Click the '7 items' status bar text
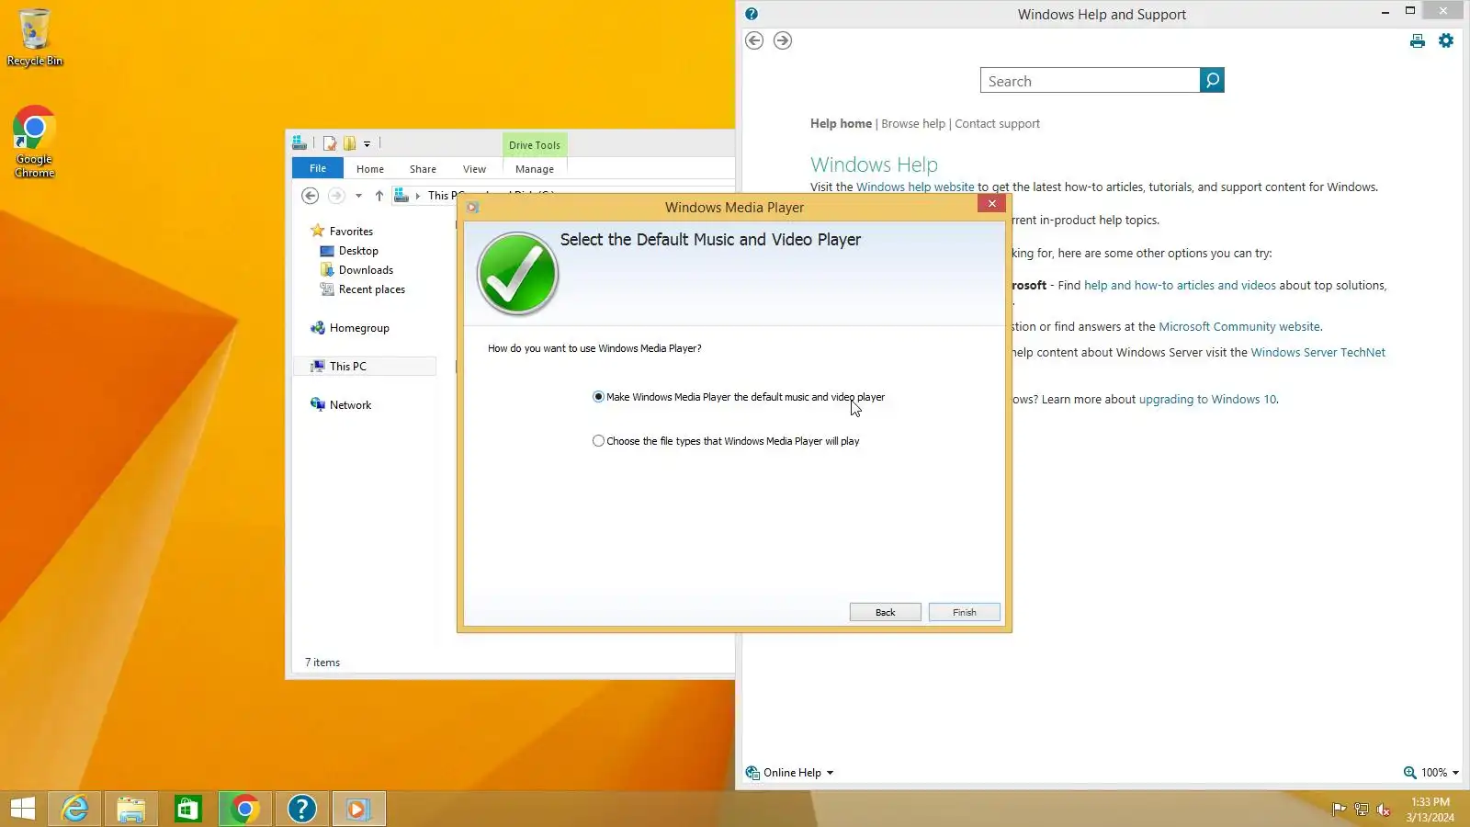 322,663
